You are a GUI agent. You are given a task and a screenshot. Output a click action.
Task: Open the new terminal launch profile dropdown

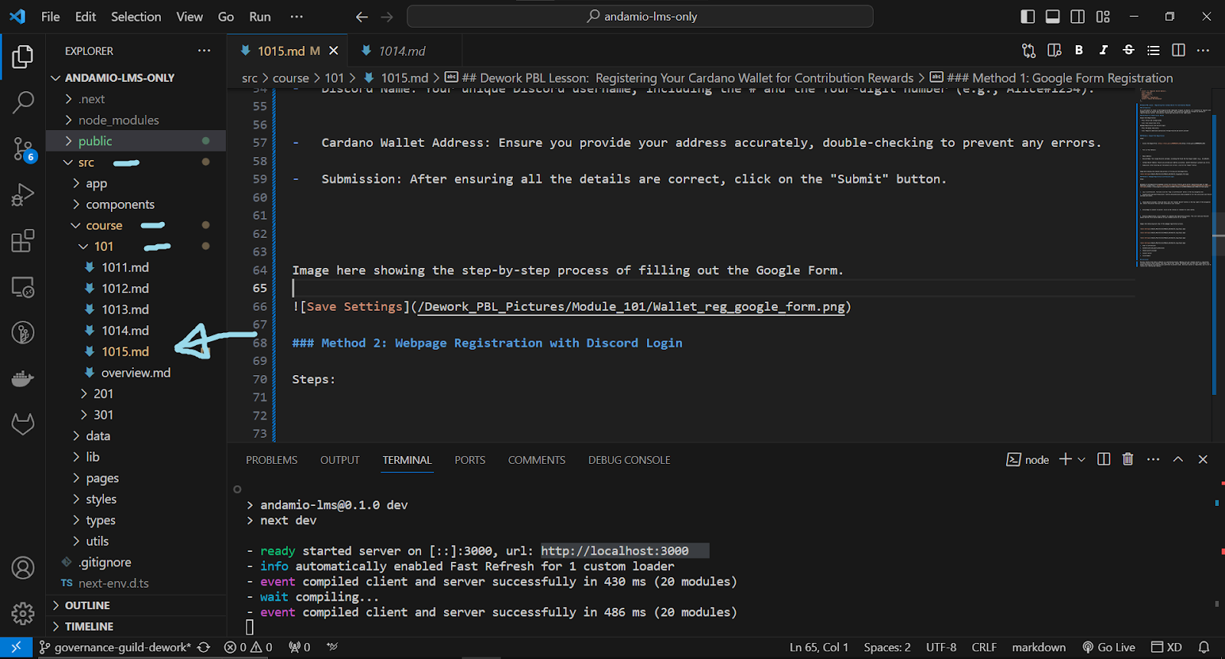1082,459
